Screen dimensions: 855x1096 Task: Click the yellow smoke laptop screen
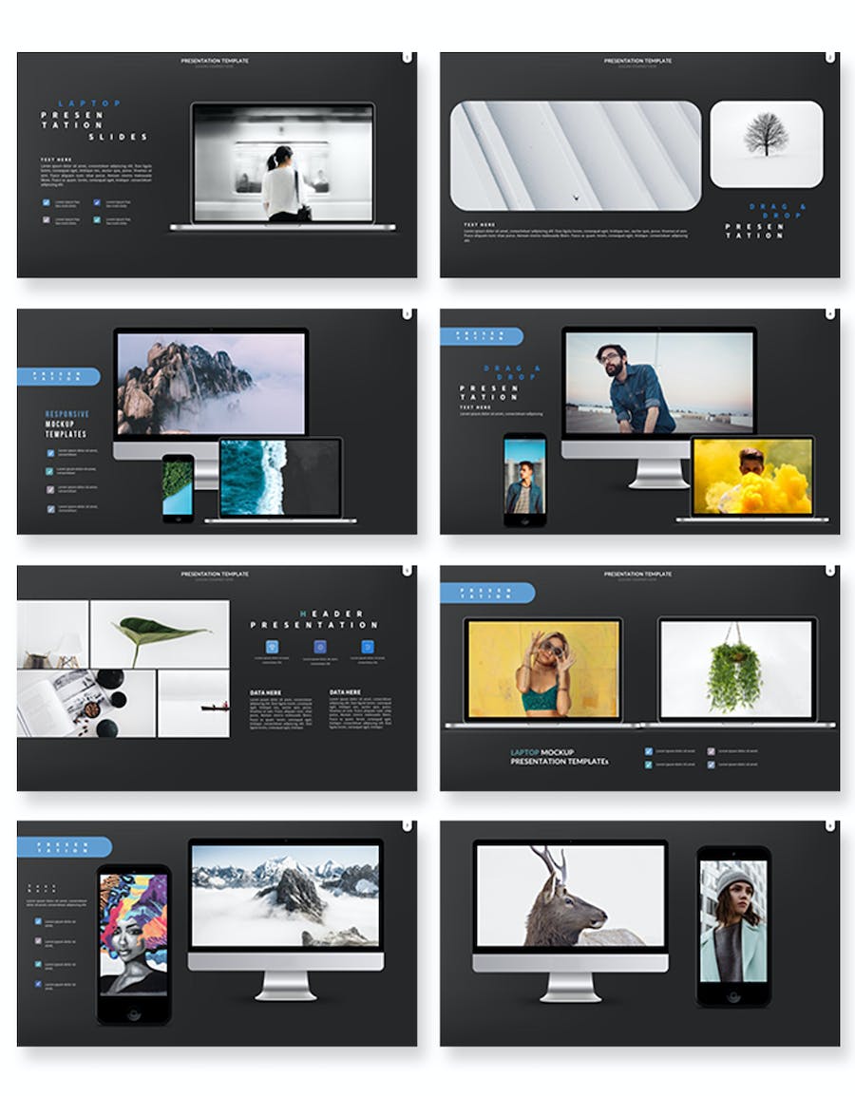coord(751,477)
